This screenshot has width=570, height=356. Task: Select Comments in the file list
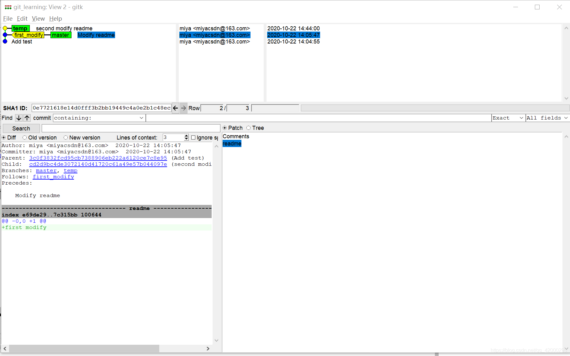pyautogui.click(x=236, y=136)
